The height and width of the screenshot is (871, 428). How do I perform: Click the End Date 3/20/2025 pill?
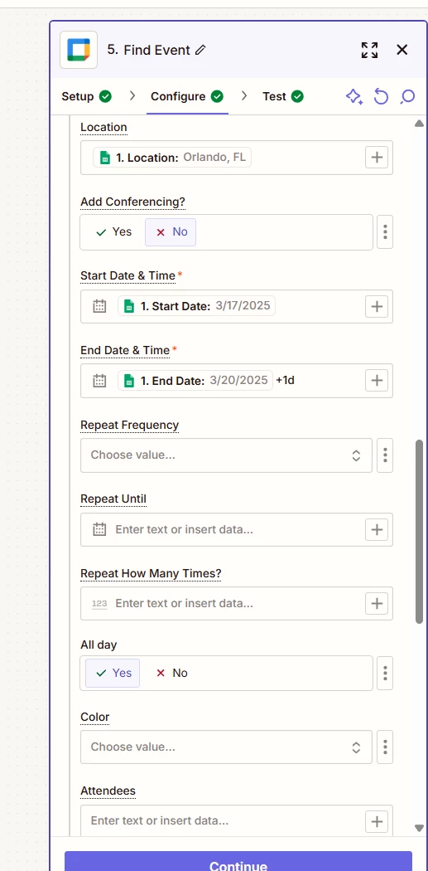[195, 381]
